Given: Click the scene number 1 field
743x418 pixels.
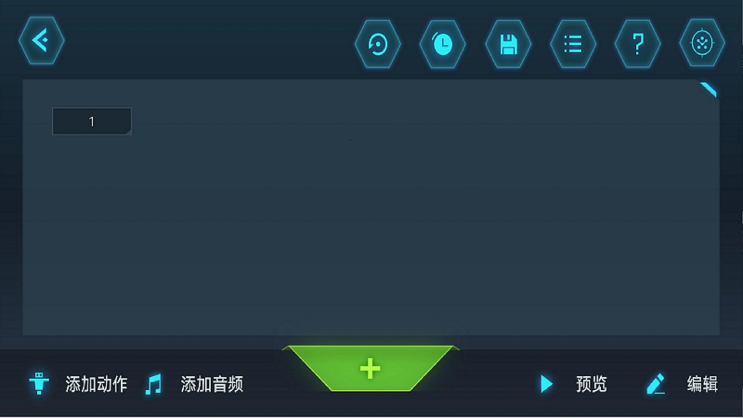Looking at the screenshot, I should 91,121.
